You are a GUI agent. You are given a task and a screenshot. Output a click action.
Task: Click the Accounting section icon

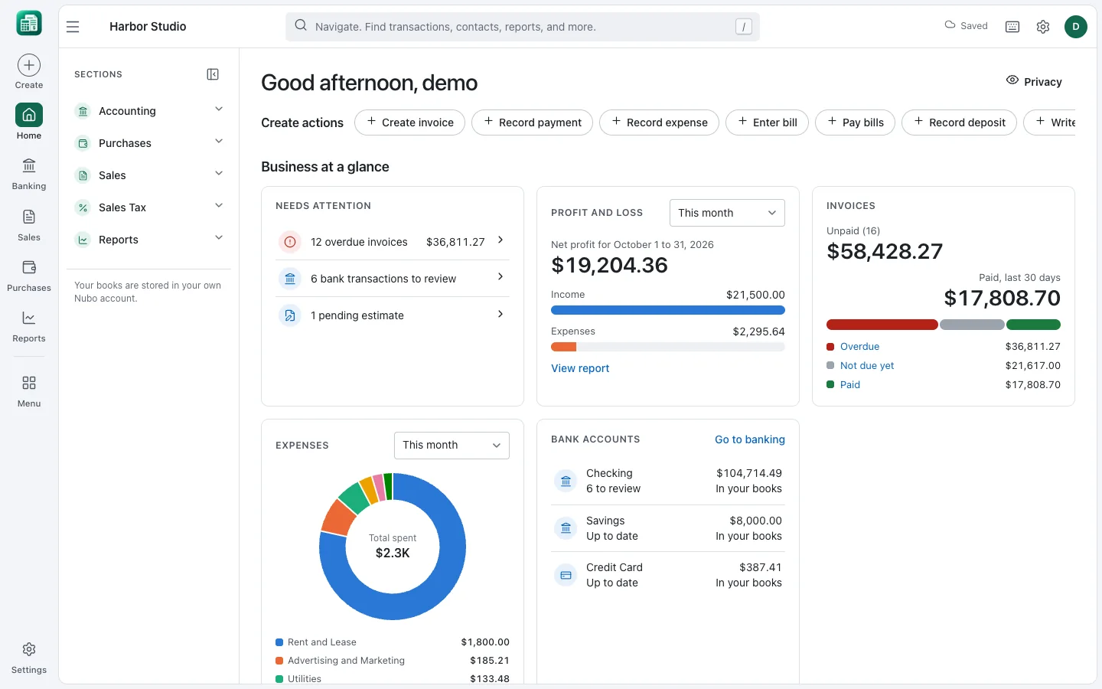coord(83,111)
